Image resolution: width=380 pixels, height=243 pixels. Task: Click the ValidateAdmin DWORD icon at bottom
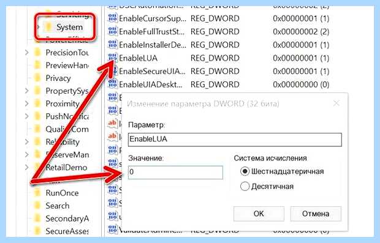[x=112, y=230]
